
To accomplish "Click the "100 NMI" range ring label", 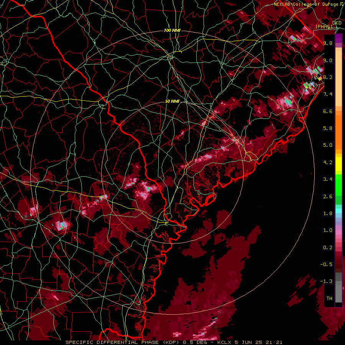I will click(x=172, y=30).
